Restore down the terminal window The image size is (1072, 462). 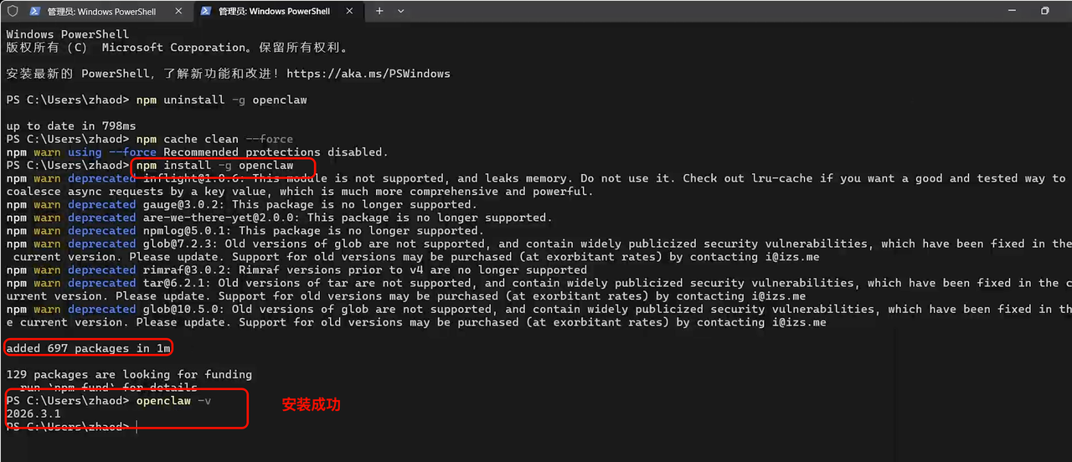tap(1044, 11)
